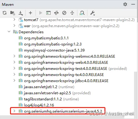
Task: Open Maven panel gear options
Action: (125, 4)
